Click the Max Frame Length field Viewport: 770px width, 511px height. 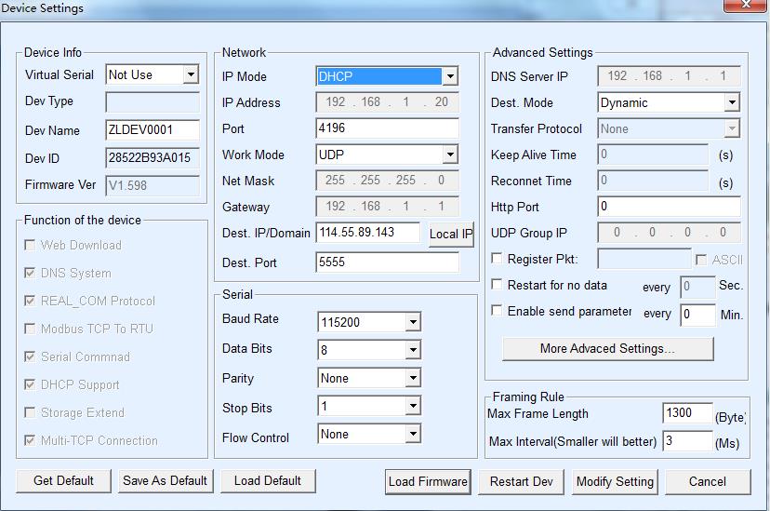pyautogui.click(x=687, y=413)
